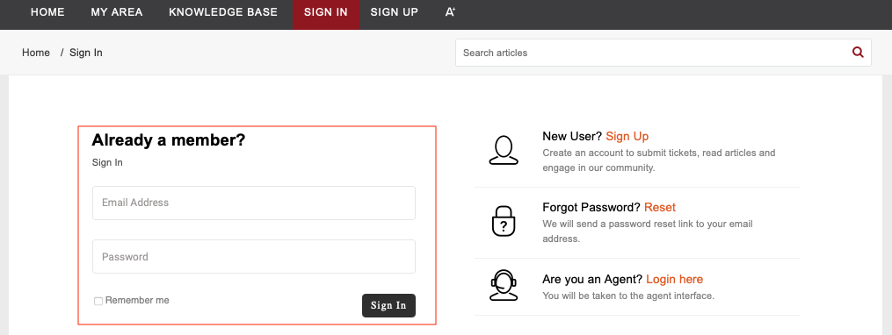
Task: Click the agent headset icon
Action: coord(504,284)
